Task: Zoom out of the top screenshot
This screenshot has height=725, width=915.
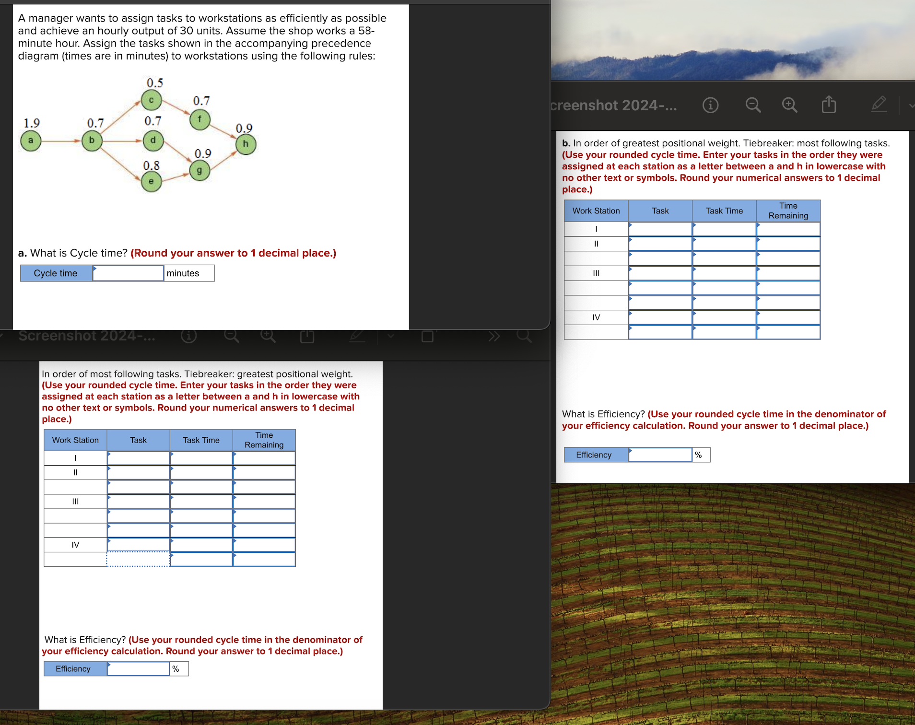Action: [752, 105]
